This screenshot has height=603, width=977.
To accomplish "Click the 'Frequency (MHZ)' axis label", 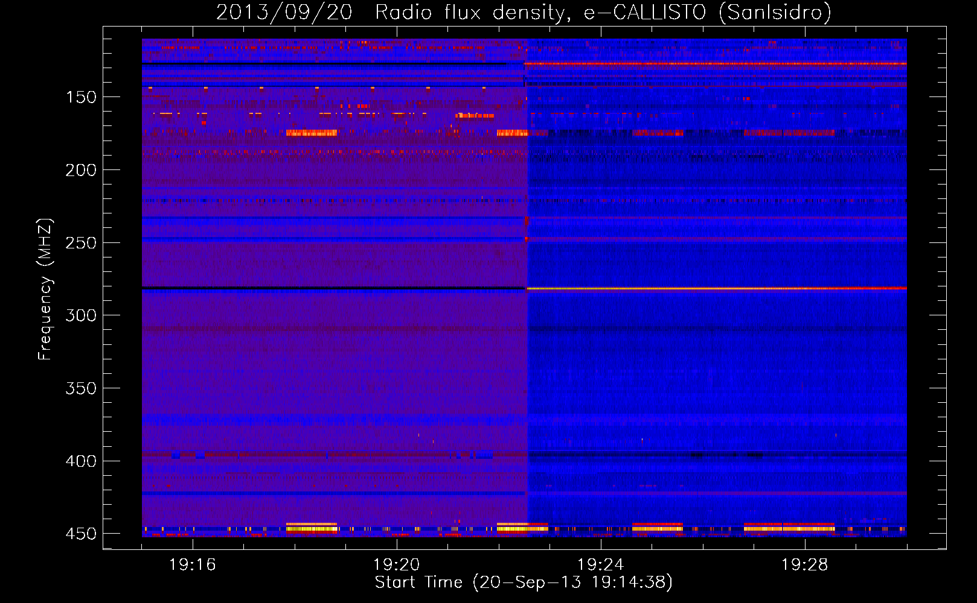I will (x=45, y=289).
